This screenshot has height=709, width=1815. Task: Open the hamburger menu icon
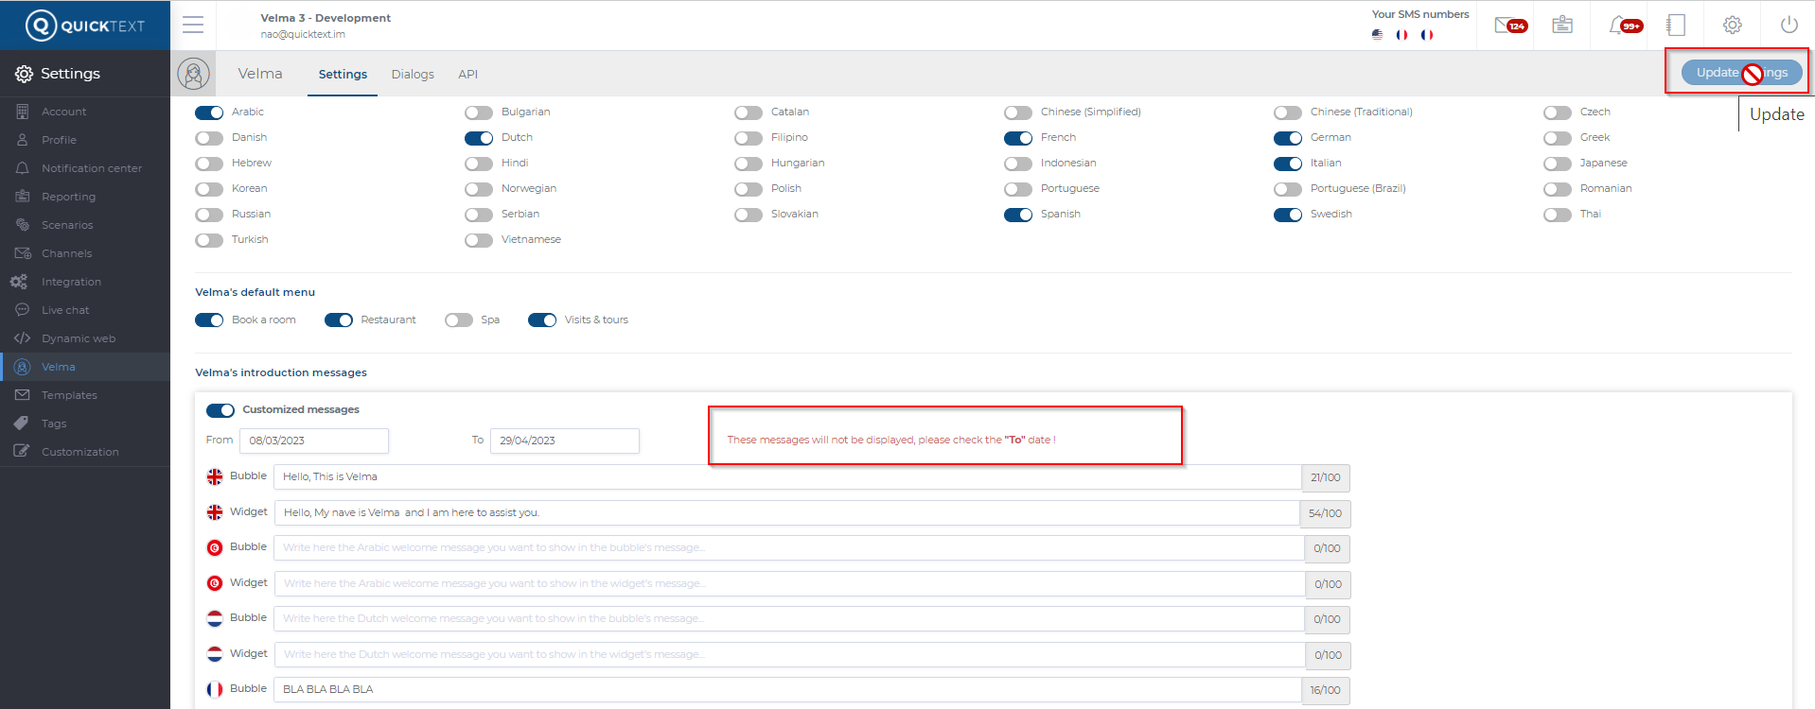193,26
